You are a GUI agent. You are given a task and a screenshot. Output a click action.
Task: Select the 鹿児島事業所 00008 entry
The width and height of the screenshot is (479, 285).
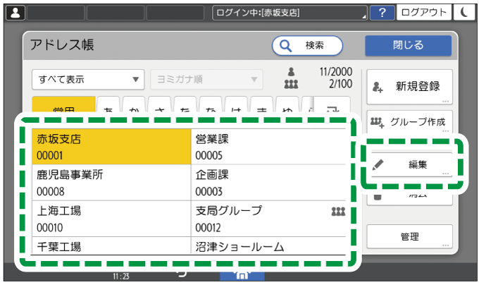point(111,183)
